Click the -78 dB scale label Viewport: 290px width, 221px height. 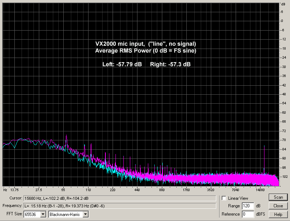[x=283, y=140]
